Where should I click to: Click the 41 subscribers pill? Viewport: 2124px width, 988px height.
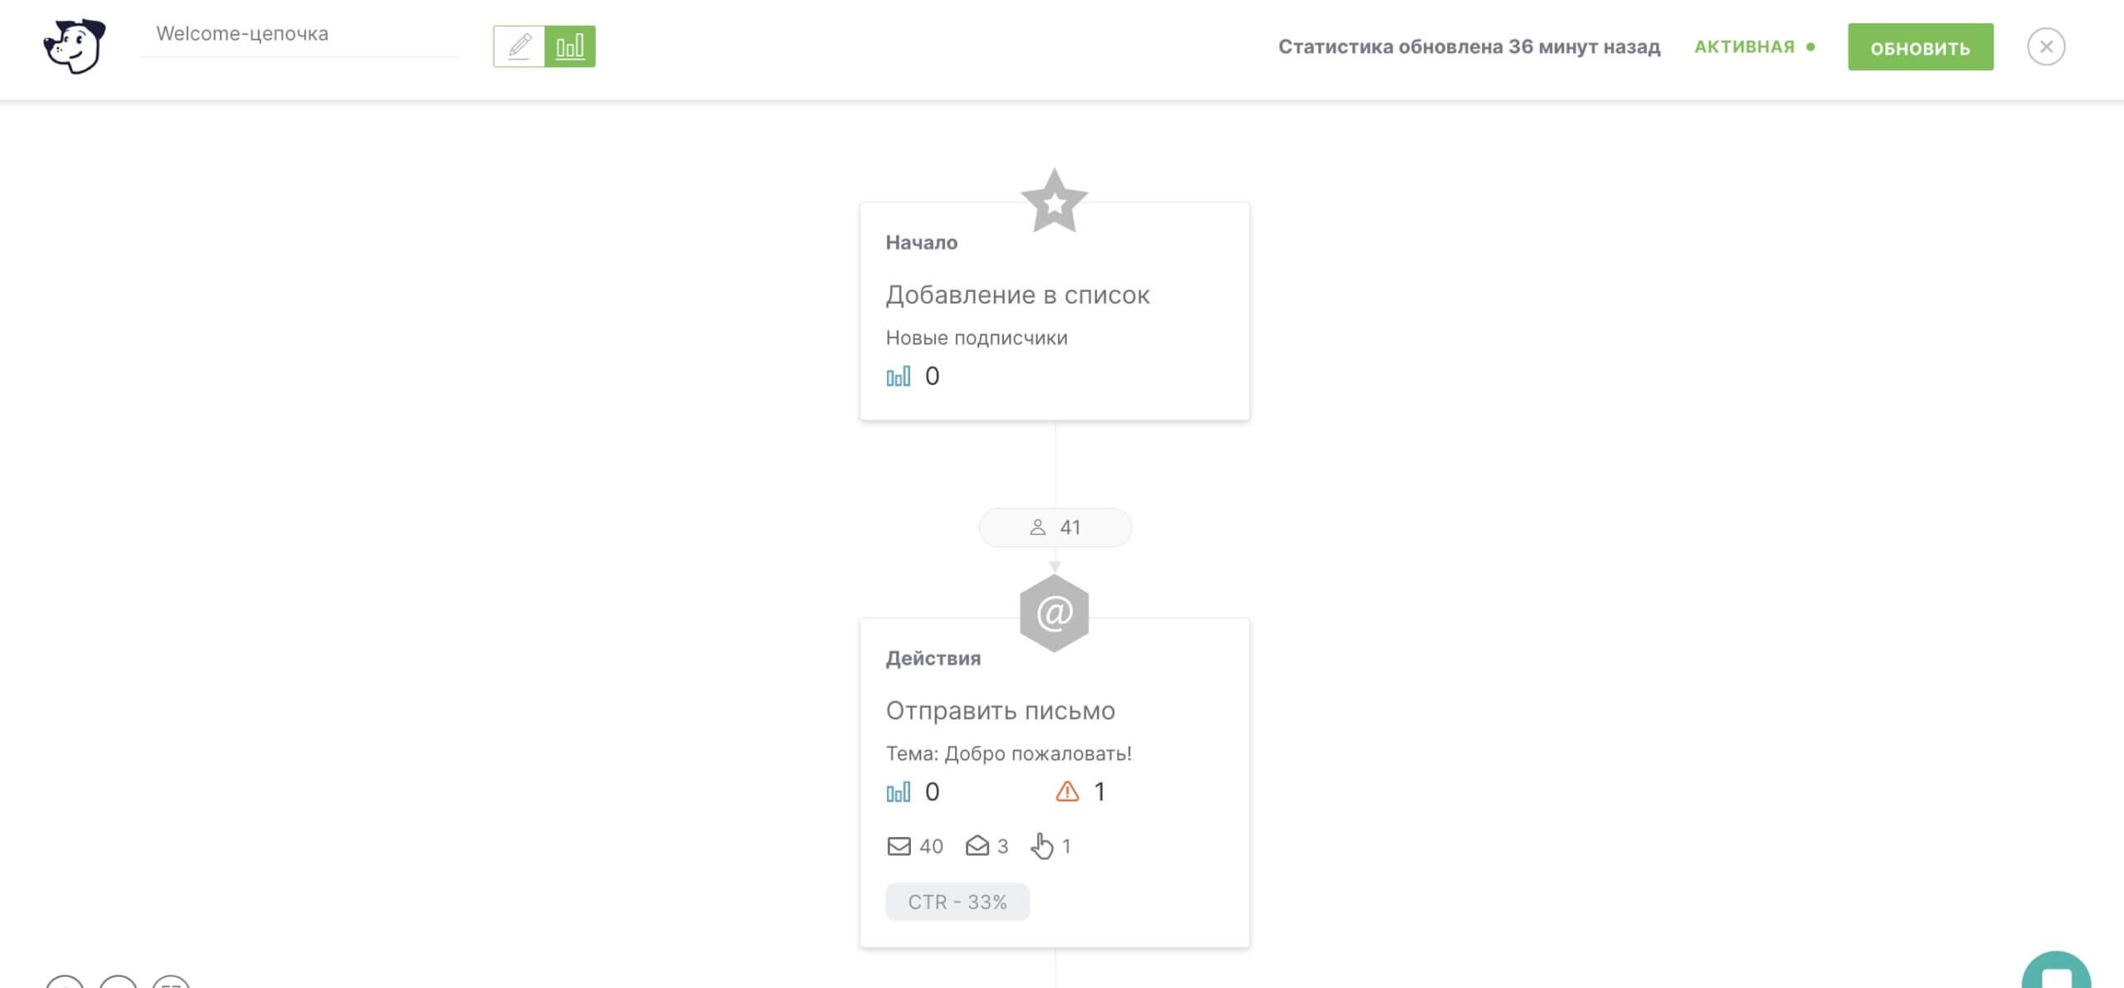pyautogui.click(x=1055, y=528)
